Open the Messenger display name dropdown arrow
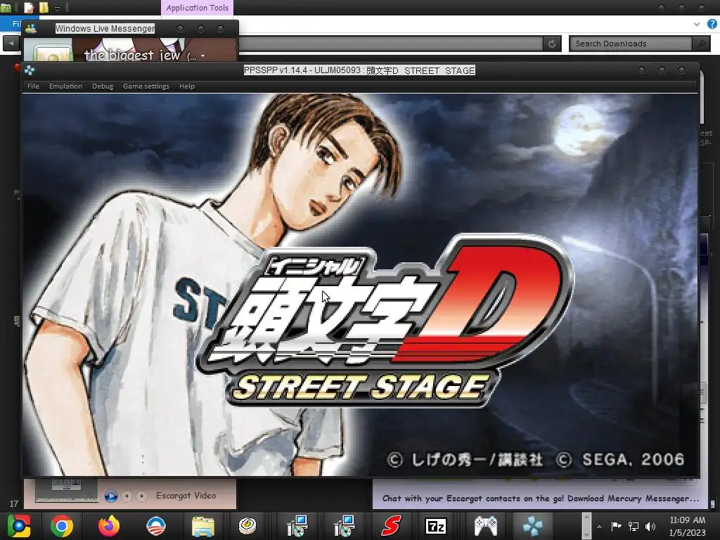 202,56
